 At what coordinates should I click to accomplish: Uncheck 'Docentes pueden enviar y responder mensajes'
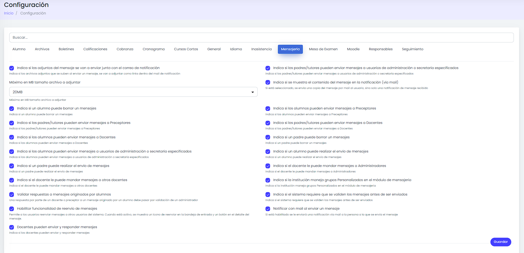click(x=12, y=227)
